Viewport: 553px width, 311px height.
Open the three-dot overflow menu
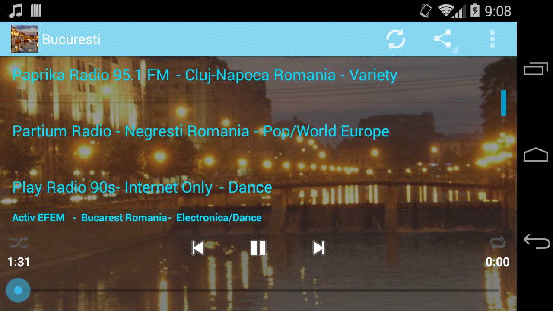click(x=493, y=39)
